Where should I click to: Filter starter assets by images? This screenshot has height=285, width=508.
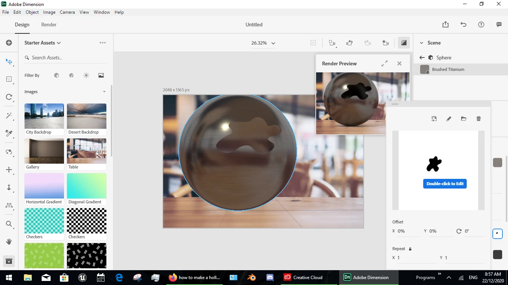(101, 75)
